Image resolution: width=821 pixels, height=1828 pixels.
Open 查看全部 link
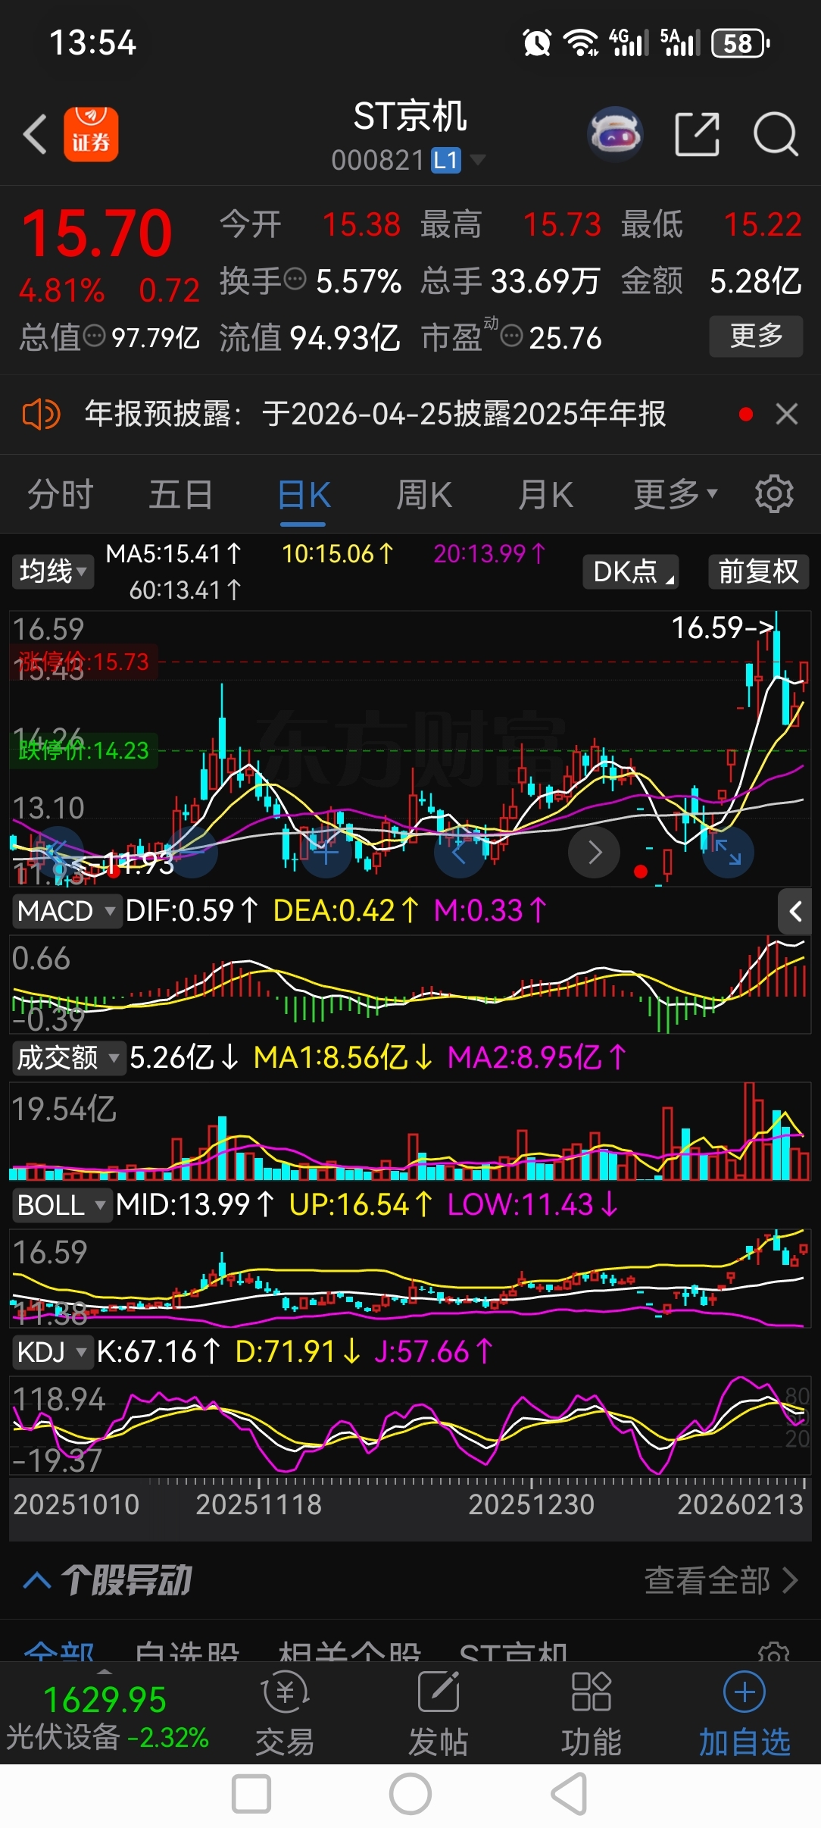(x=721, y=1581)
